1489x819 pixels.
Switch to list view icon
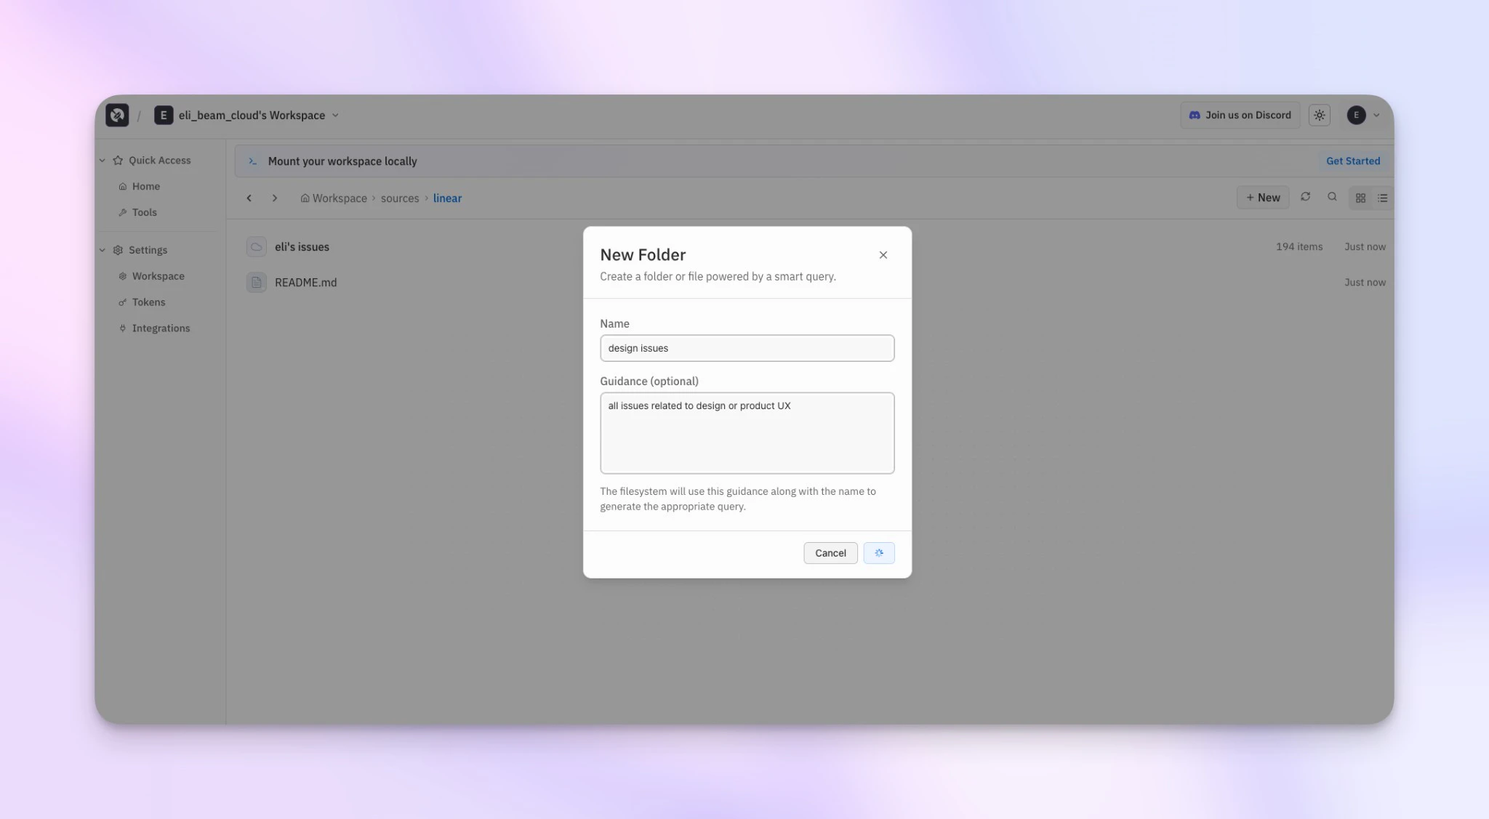pos(1383,197)
